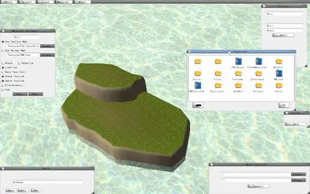The image size is (310, 194).
Task: Click the round icon on Material Designer title bar
Action: pos(2,31)
